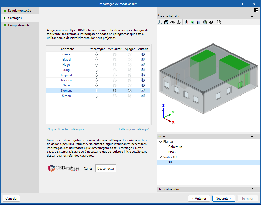Toggle the crossed-eye hide elements icon
Image resolution: width=261 pixels, height=205 pixels.
click(x=211, y=22)
